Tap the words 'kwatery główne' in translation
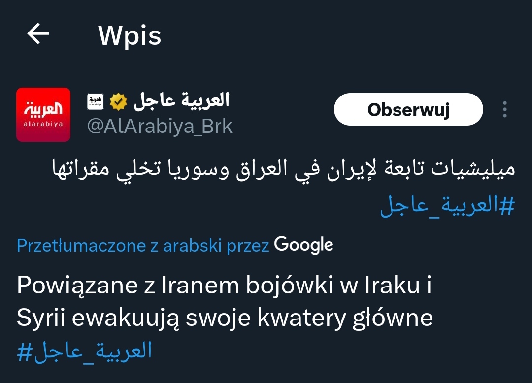532x383 pixels. pyautogui.click(x=345, y=319)
